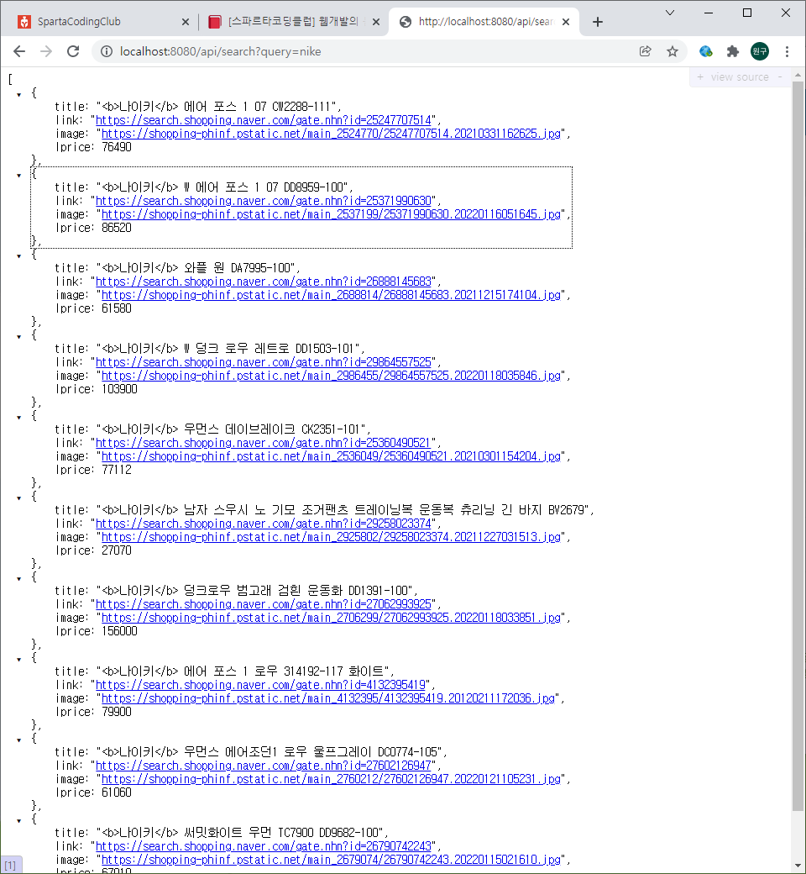Open the Extensions puzzle icon

(x=732, y=51)
